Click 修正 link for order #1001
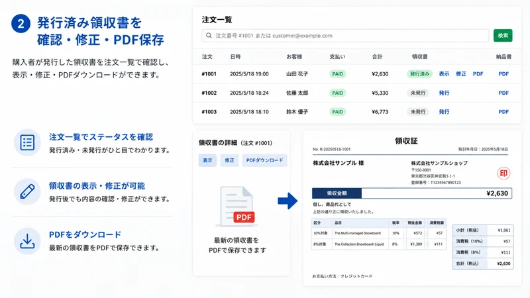The width and height of the screenshot is (530, 298). point(460,74)
